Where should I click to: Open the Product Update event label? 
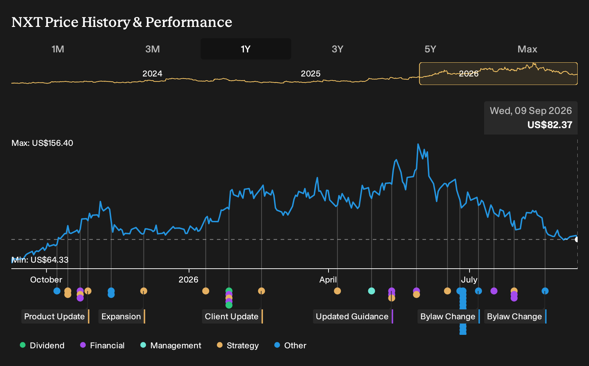(55, 316)
